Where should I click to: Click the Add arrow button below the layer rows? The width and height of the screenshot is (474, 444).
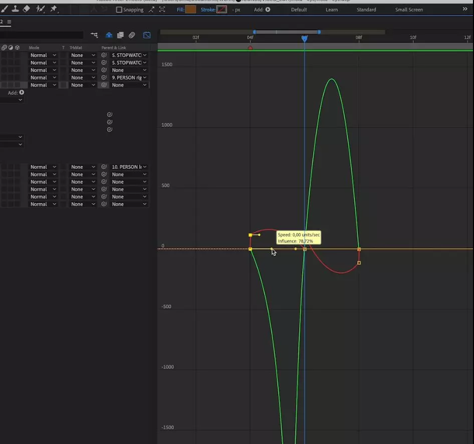pos(22,93)
